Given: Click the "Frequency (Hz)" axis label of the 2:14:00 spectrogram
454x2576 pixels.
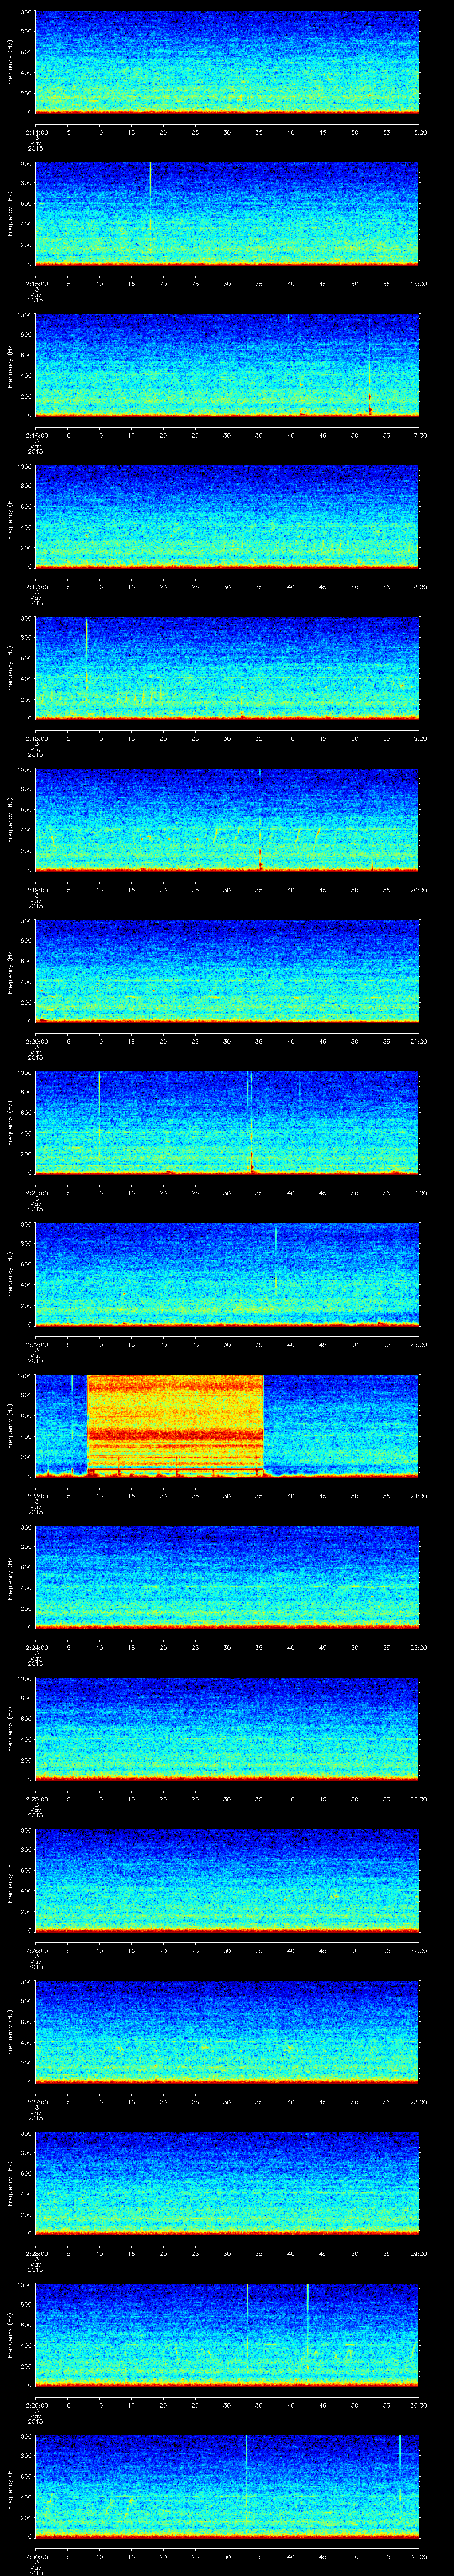Looking at the screenshot, I should [10, 62].
